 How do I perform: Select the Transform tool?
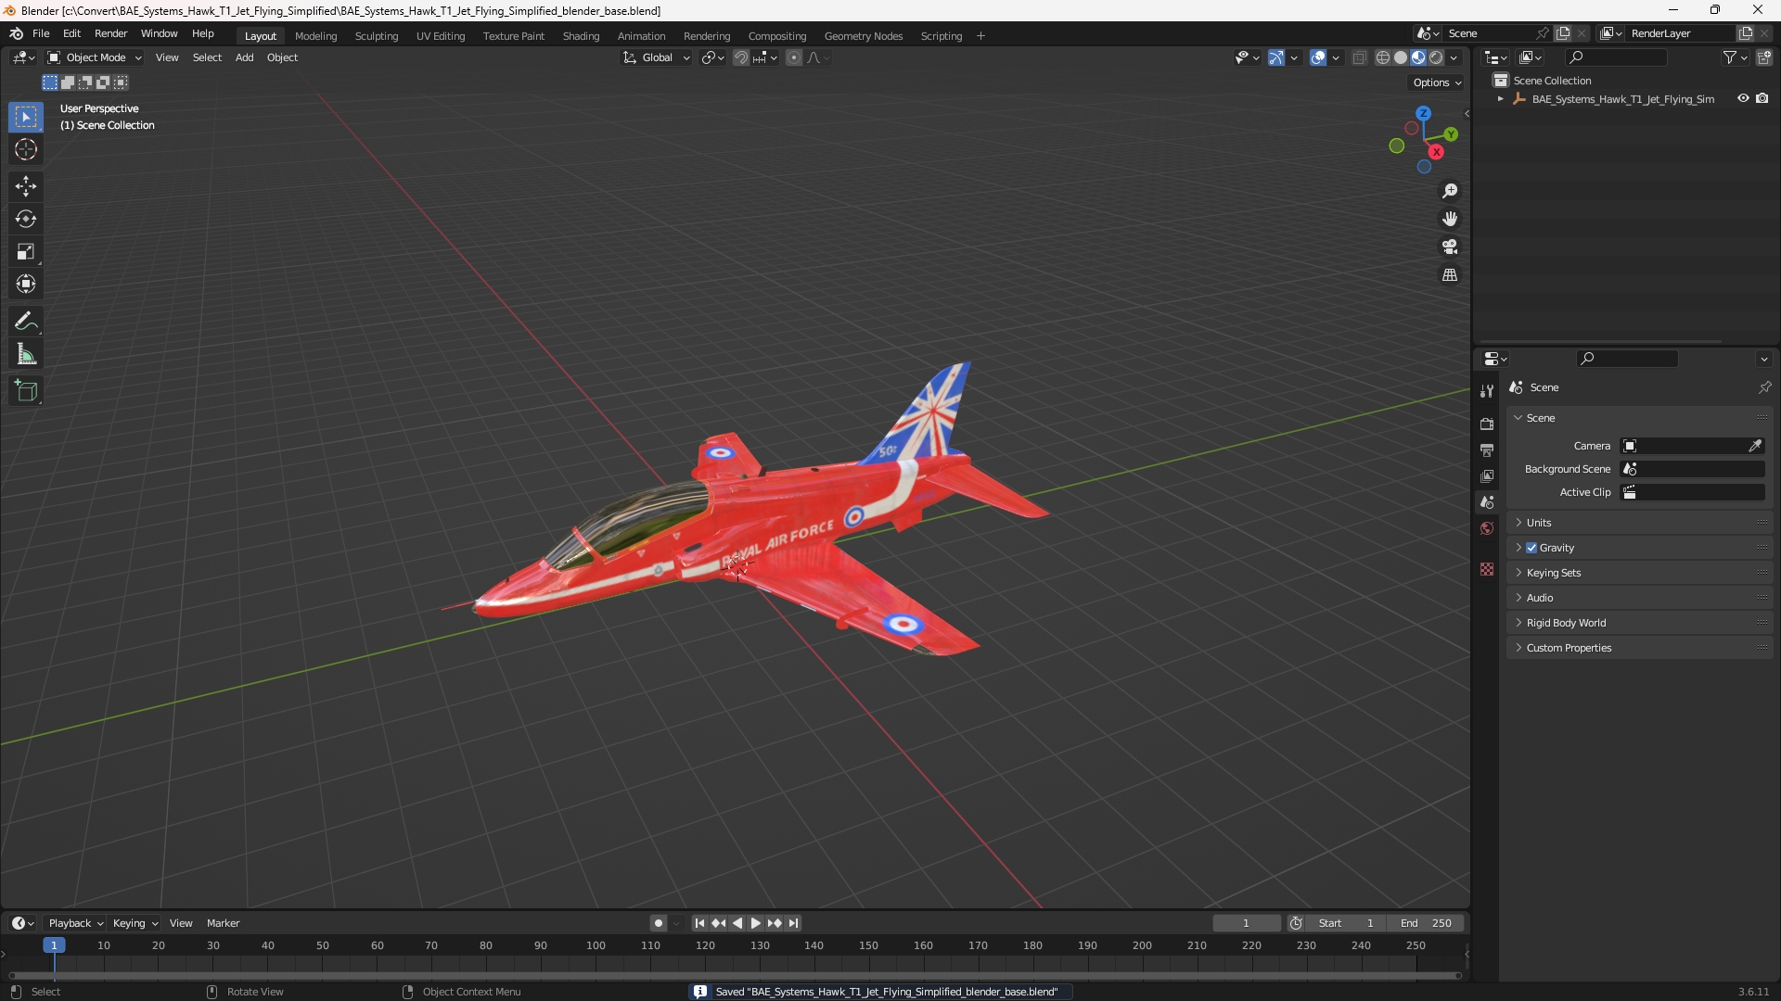[26, 284]
